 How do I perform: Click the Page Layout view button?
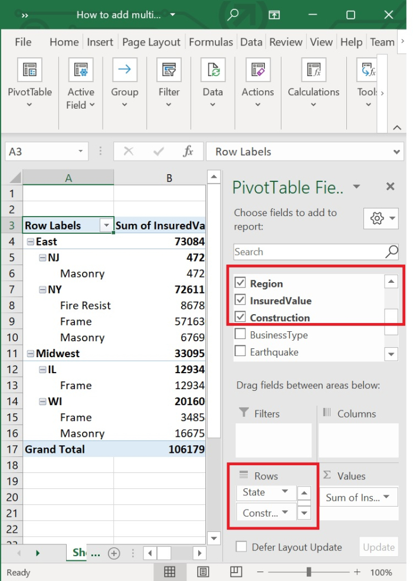[x=203, y=572]
